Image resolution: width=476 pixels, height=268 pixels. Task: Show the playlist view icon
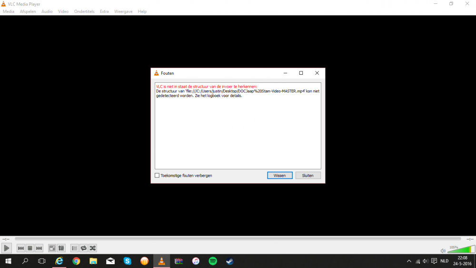coord(74,248)
